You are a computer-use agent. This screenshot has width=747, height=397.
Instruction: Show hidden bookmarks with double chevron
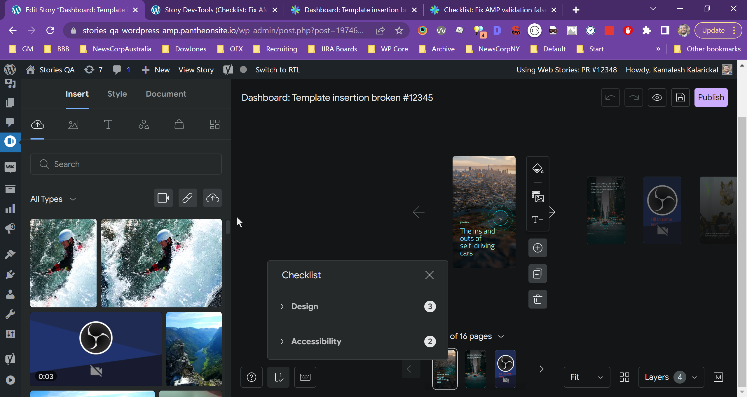coord(658,49)
